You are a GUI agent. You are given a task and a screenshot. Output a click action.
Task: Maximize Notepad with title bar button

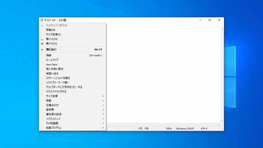(x=210, y=20)
